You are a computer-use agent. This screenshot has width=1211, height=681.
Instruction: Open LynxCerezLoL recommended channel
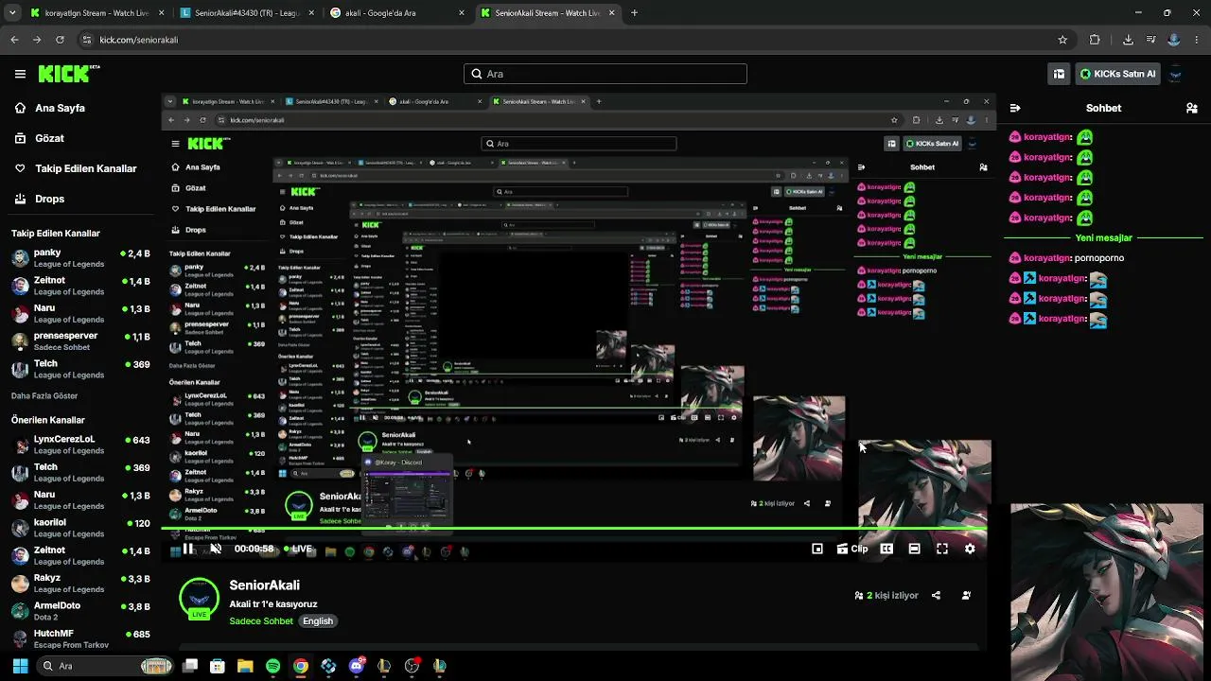[x=80, y=445]
